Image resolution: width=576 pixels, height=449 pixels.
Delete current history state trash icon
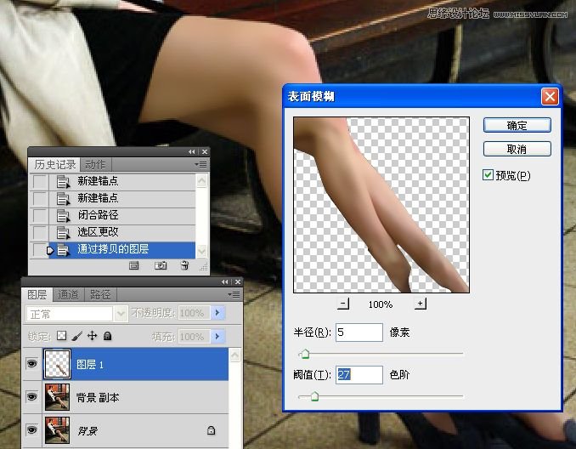pos(184,265)
